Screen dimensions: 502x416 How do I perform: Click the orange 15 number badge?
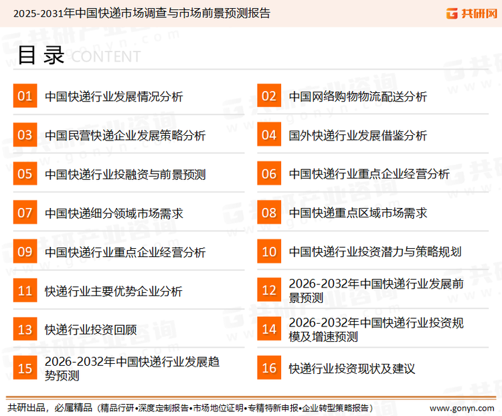tap(25, 368)
